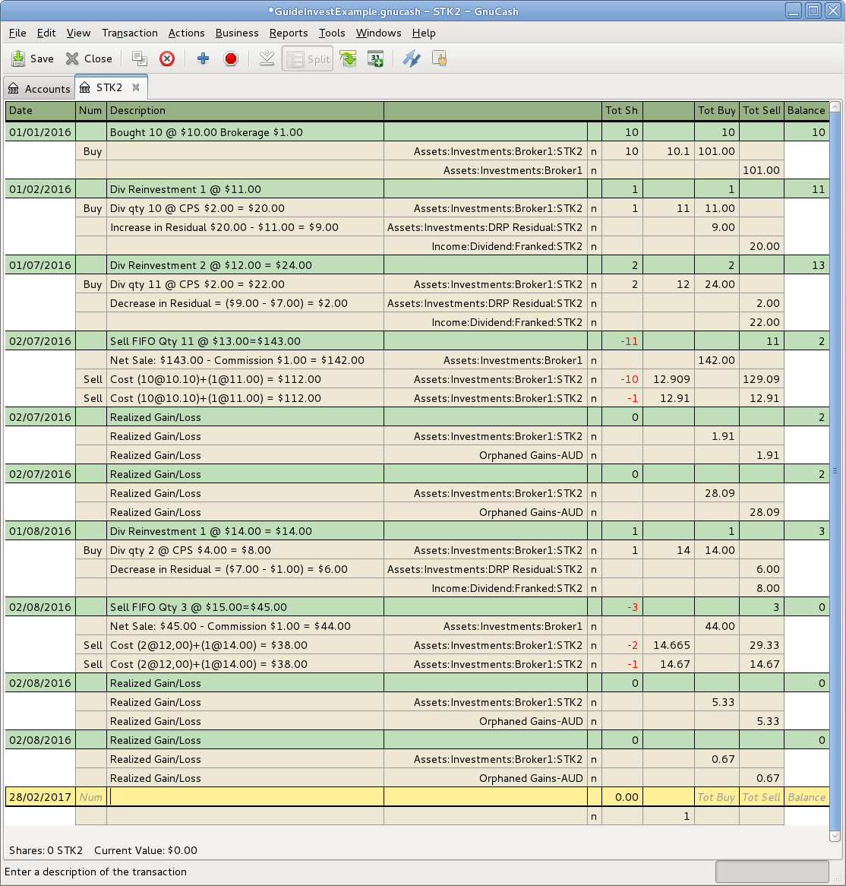Click the green Jump to account icon
The height and width of the screenshot is (886, 846).
tap(348, 59)
